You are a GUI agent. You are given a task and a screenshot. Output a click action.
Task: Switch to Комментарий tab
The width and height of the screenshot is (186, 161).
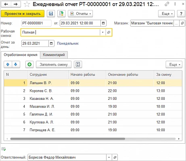pyautogui.click(x=54, y=55)
